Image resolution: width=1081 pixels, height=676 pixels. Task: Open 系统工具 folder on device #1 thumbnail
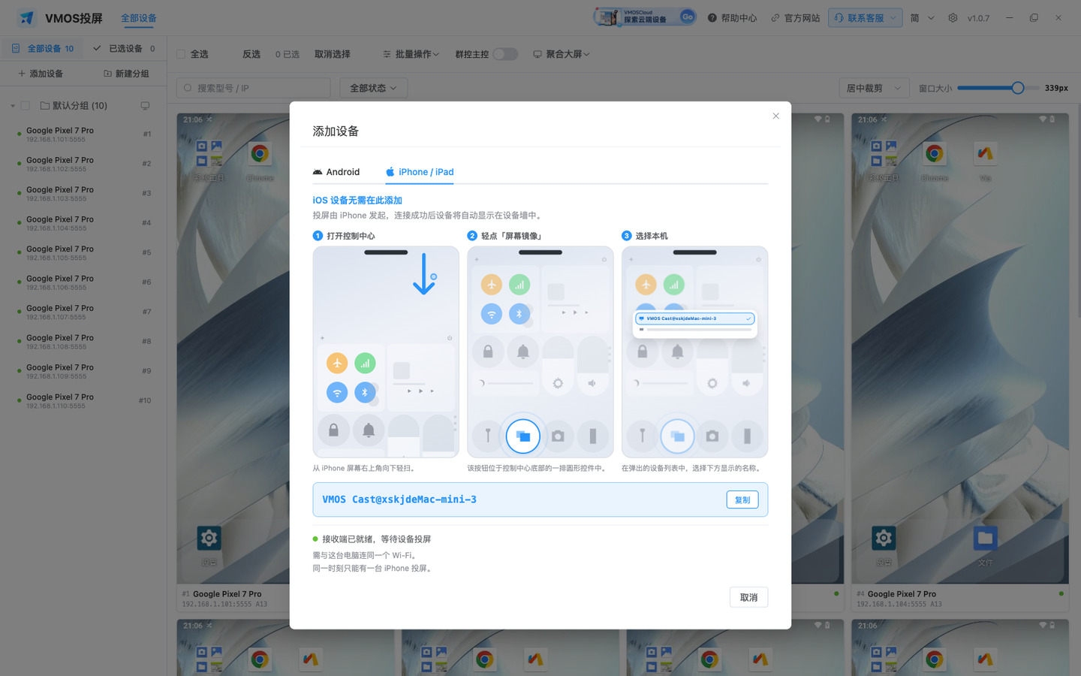tap(209, 154)
